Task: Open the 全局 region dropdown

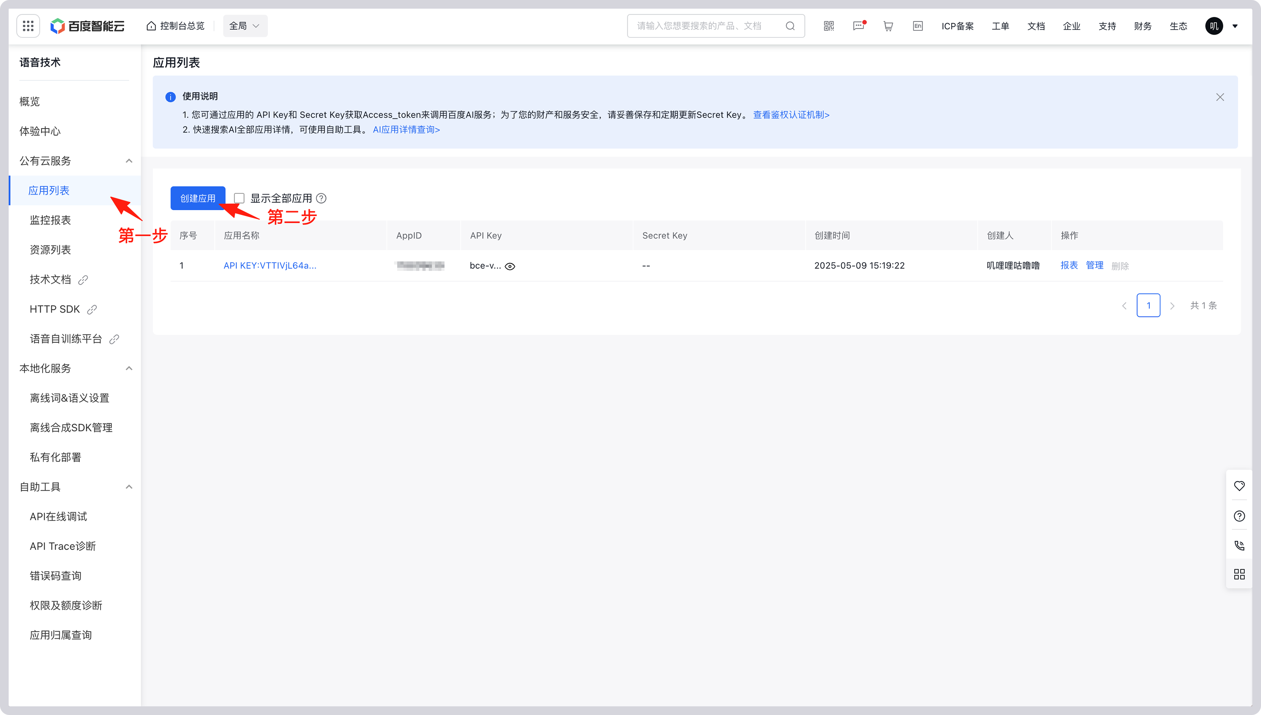Action: (244, 26)
